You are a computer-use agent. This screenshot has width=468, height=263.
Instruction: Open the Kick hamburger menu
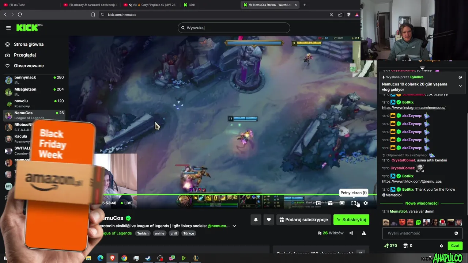(x=8, y=28)
